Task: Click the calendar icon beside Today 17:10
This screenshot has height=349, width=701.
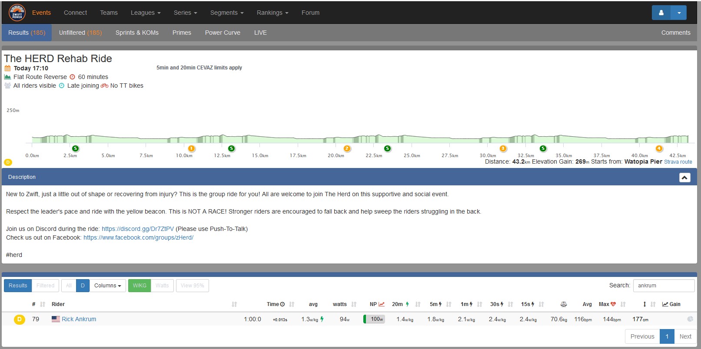Action: (x=7, y=68)
